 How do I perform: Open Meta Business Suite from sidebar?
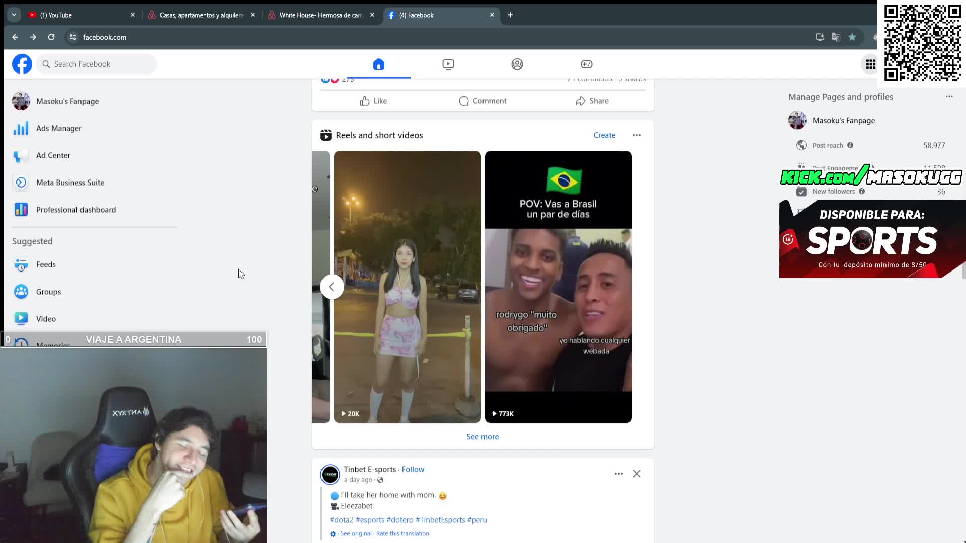[x=70, y=182]
